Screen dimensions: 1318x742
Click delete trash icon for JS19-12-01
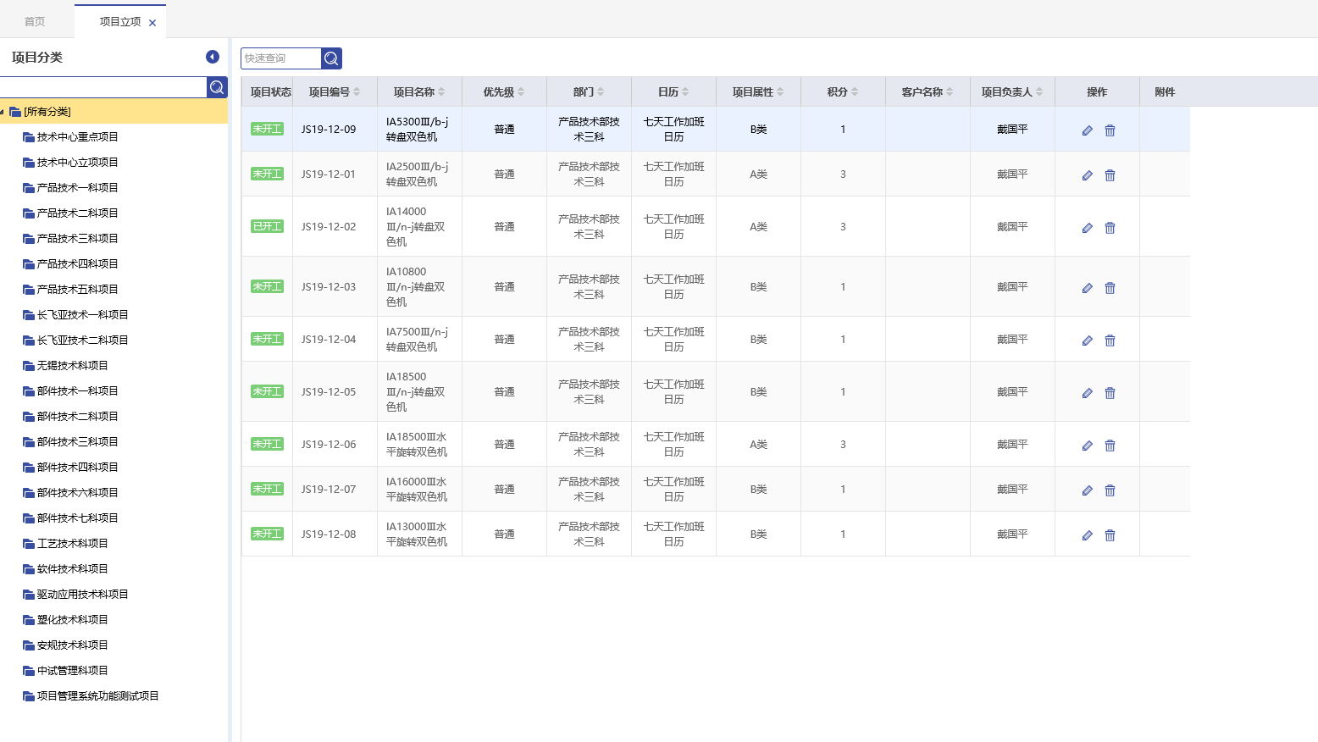click(x=1110, y=175)
